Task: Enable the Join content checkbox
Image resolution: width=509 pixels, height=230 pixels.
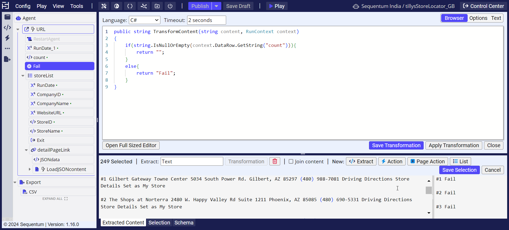Action: (291, 161)
